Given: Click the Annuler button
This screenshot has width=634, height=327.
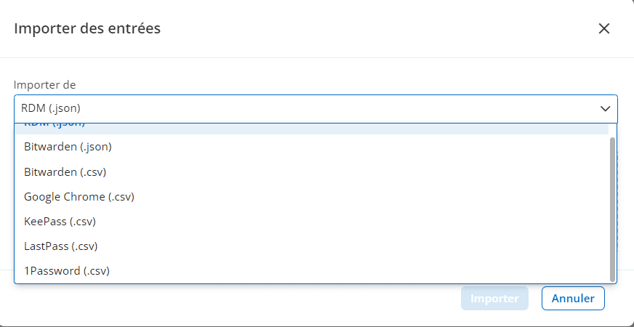Looking at the screenshot, I should tap(573, 298).
